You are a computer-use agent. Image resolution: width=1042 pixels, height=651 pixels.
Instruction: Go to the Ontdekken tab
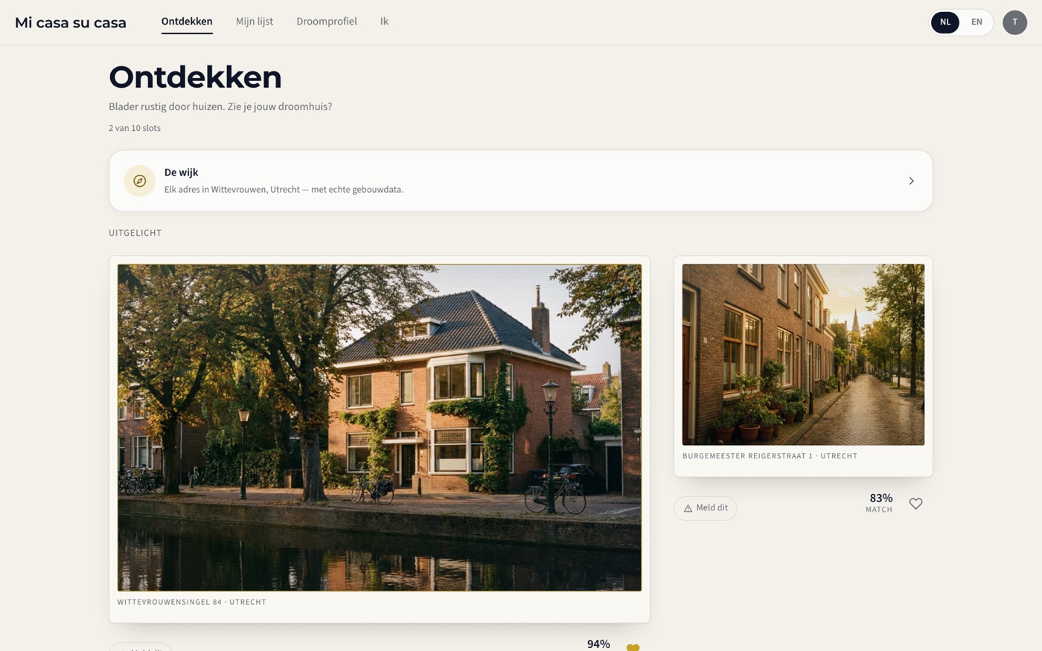(187, 22)
